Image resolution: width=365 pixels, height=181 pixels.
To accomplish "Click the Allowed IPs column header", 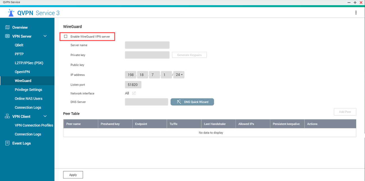I will tap(253, 124).
